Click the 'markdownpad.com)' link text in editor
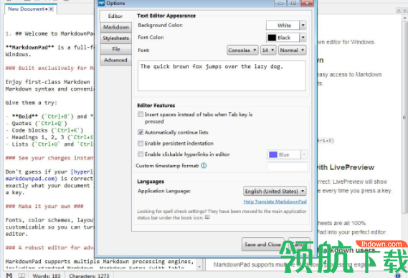Viewport: 408px width, 278px height. click(x=32, y=179)
